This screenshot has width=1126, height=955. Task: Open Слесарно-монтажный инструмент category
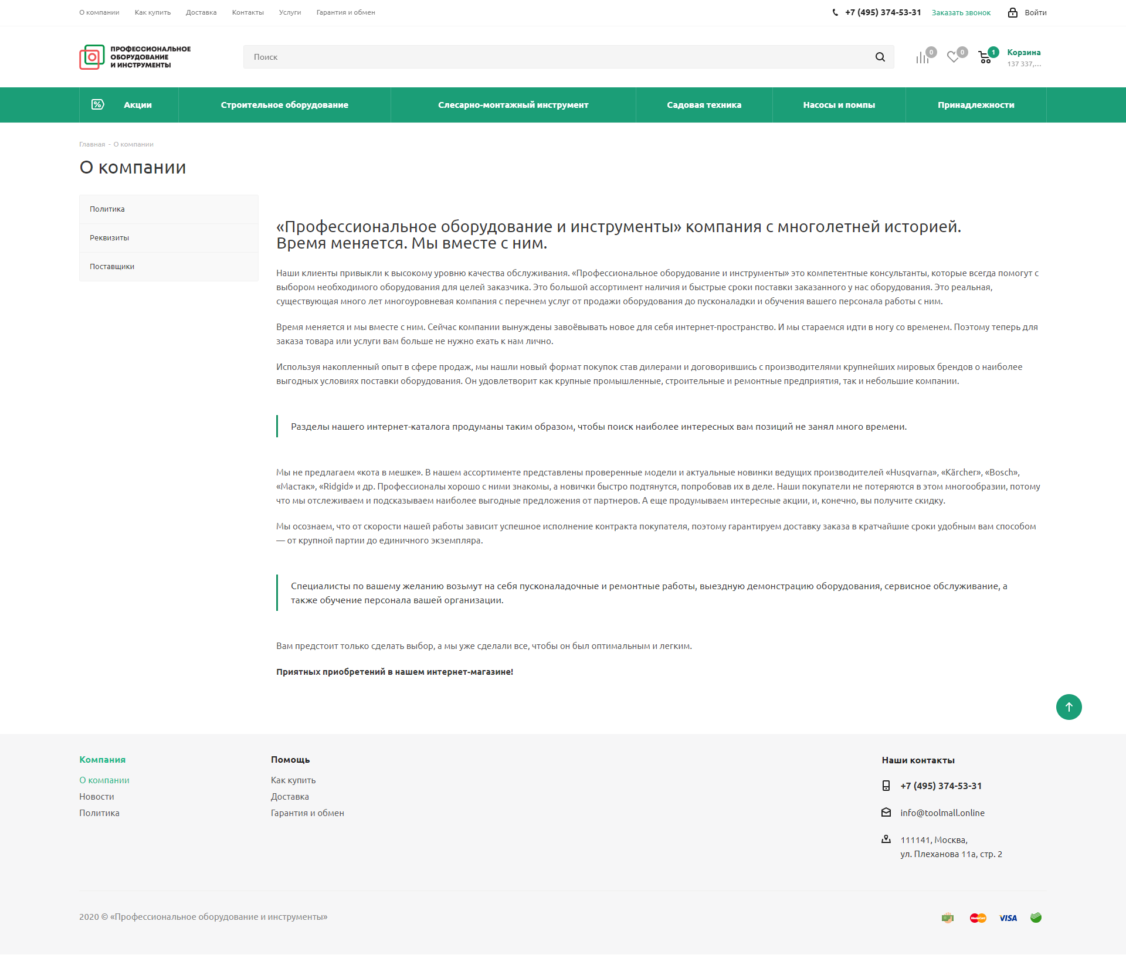pyautogui.click(x=513, y=105)
